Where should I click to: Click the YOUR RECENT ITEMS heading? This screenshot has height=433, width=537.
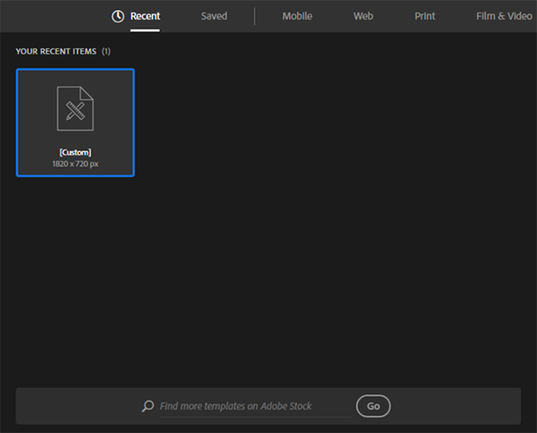pos(55,51)
